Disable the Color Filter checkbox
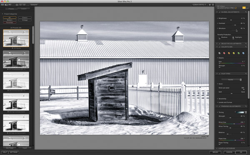250x155 pixels. [220, 47]
